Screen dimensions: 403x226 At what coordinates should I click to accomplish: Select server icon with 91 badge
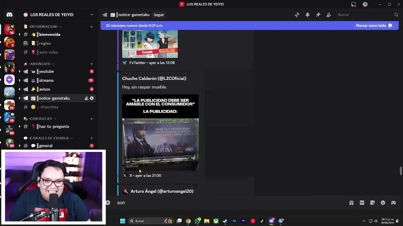(9, 105)
